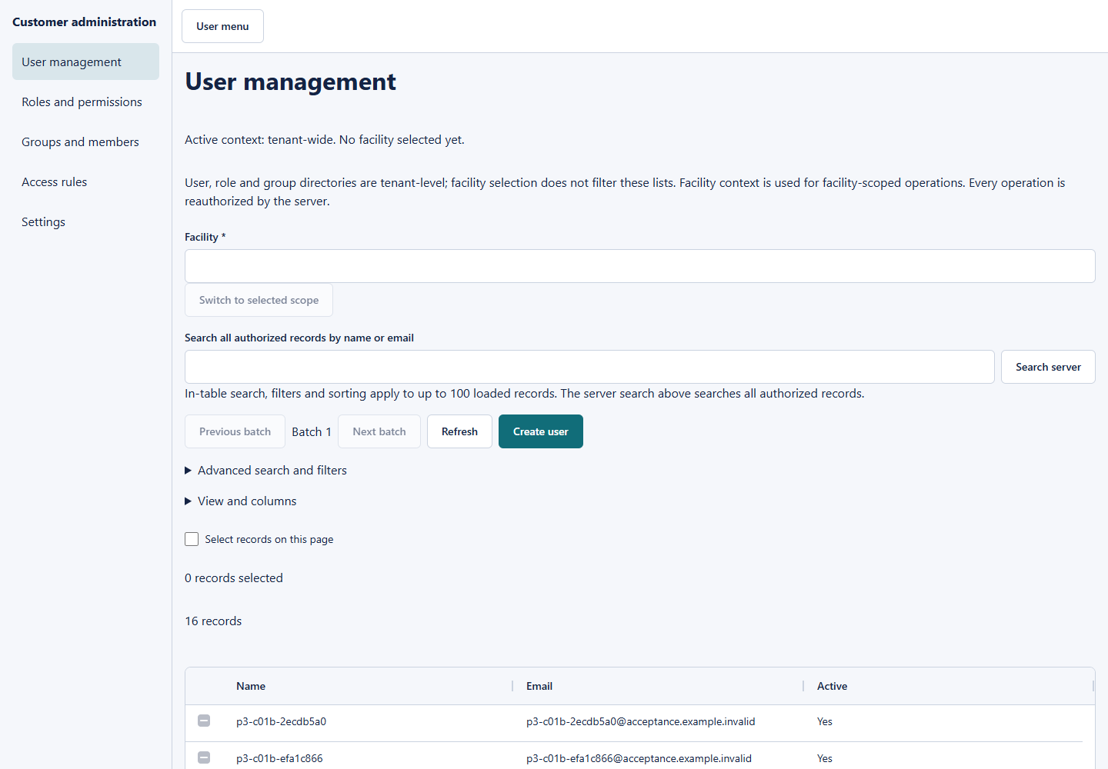The image size is (1108, 769).
Task: Refresh the user list
Action: (x=459, y=431)
